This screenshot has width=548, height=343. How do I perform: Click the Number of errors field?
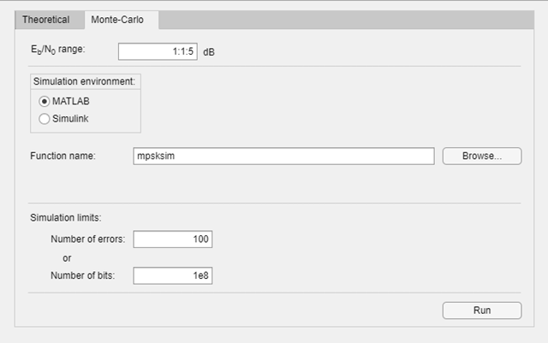(x=172, y=240)
